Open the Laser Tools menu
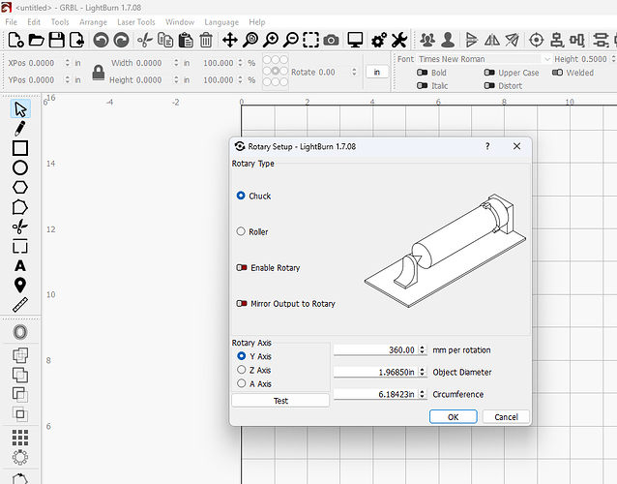 (136, 22)
